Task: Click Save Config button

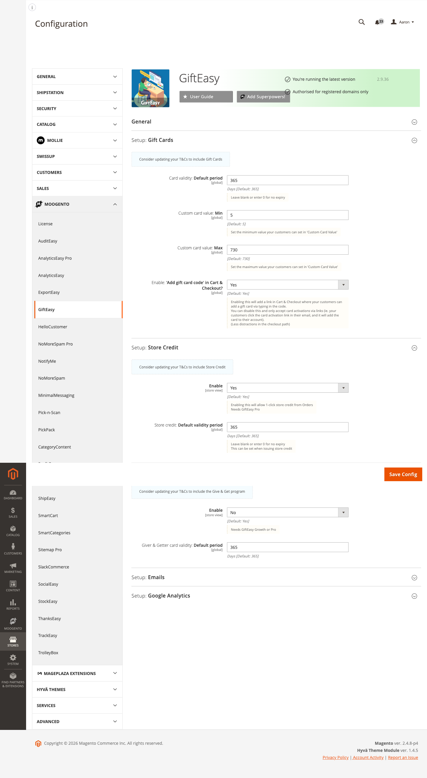Action: (403, 474)
